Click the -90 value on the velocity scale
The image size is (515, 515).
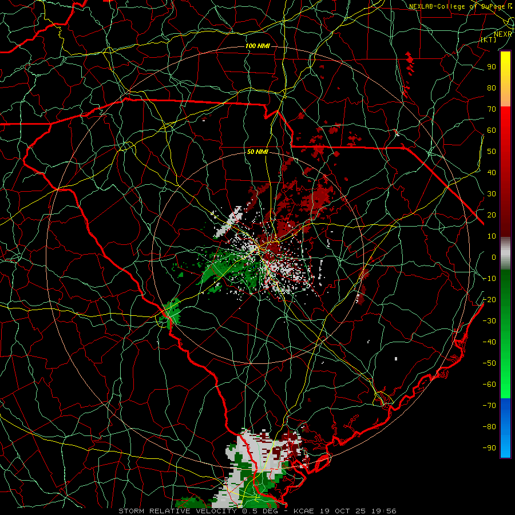[489, 447]
